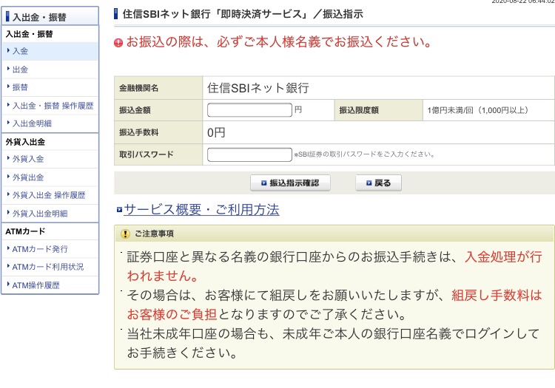Click the 戻る button
The height and width of the screenshot is (388, 555).
378,183
